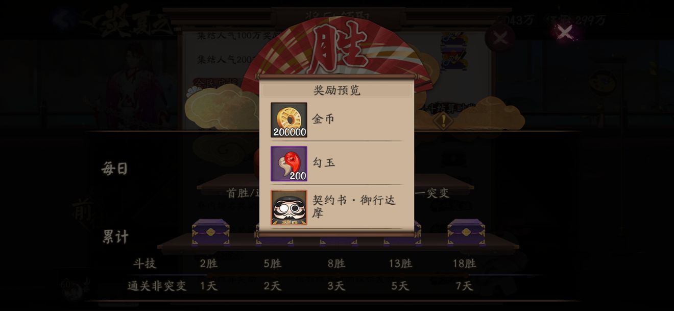674x311 pixels.
Task: Click the 7天 milestone label
Action: (x=464, y=286)
